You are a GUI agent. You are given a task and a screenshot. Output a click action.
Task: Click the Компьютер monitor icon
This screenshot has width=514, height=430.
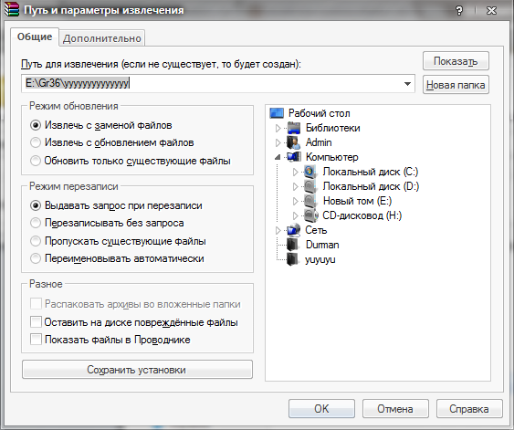294,157
